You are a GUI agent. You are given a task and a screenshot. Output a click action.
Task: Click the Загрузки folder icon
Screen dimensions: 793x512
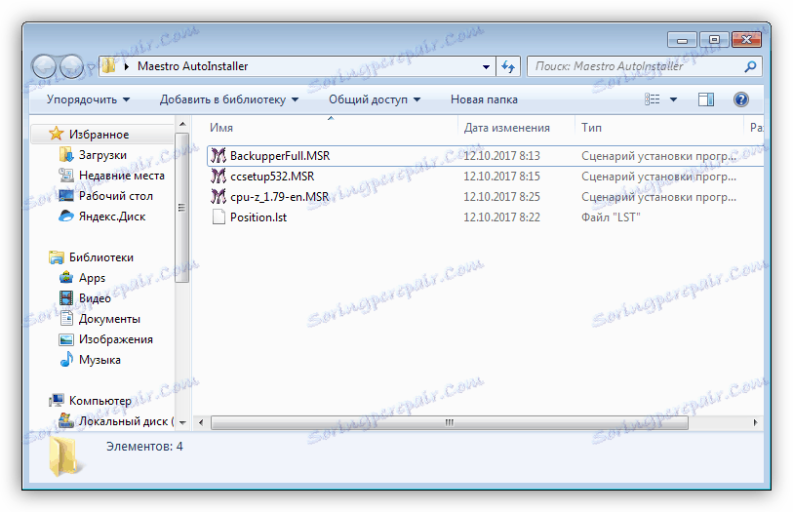coord(65,155)
